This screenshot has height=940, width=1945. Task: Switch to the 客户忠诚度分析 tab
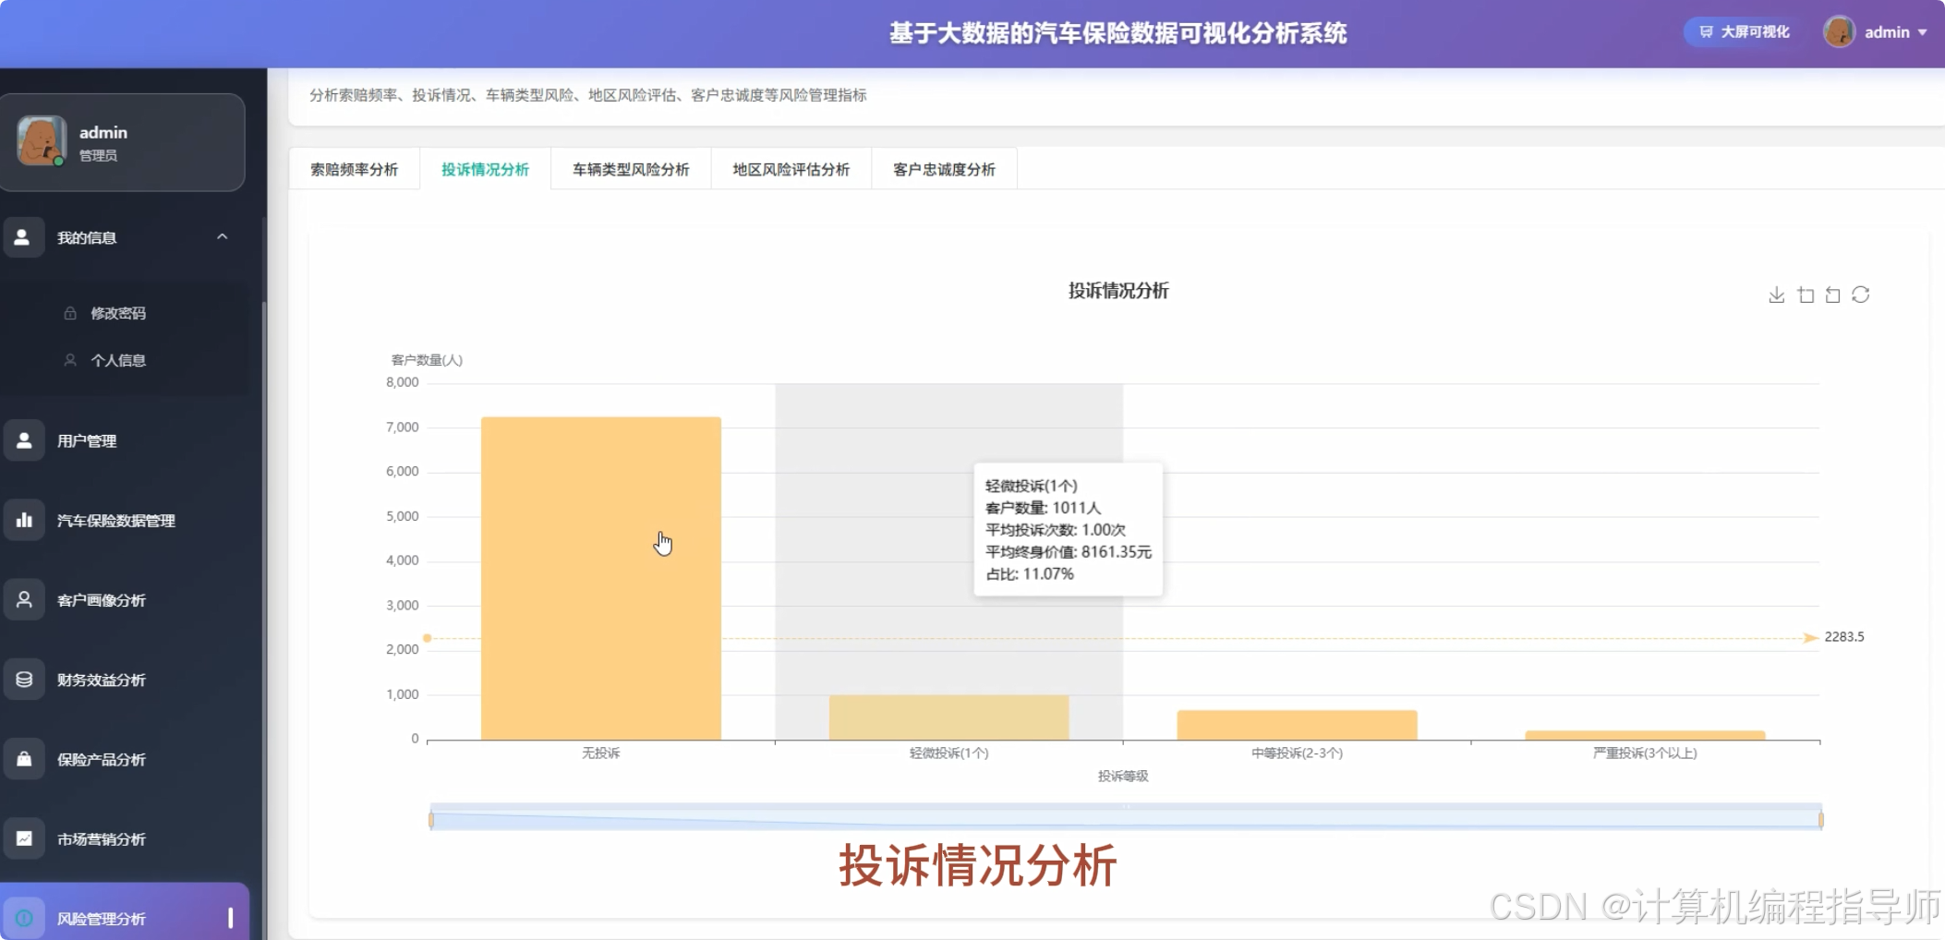coord(943,169)
